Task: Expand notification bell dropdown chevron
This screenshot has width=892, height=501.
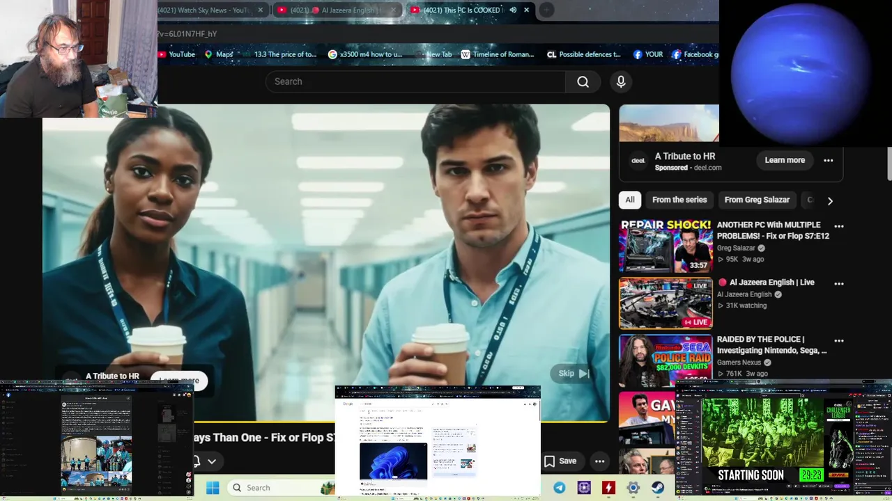Action: (x=212, y=461)
